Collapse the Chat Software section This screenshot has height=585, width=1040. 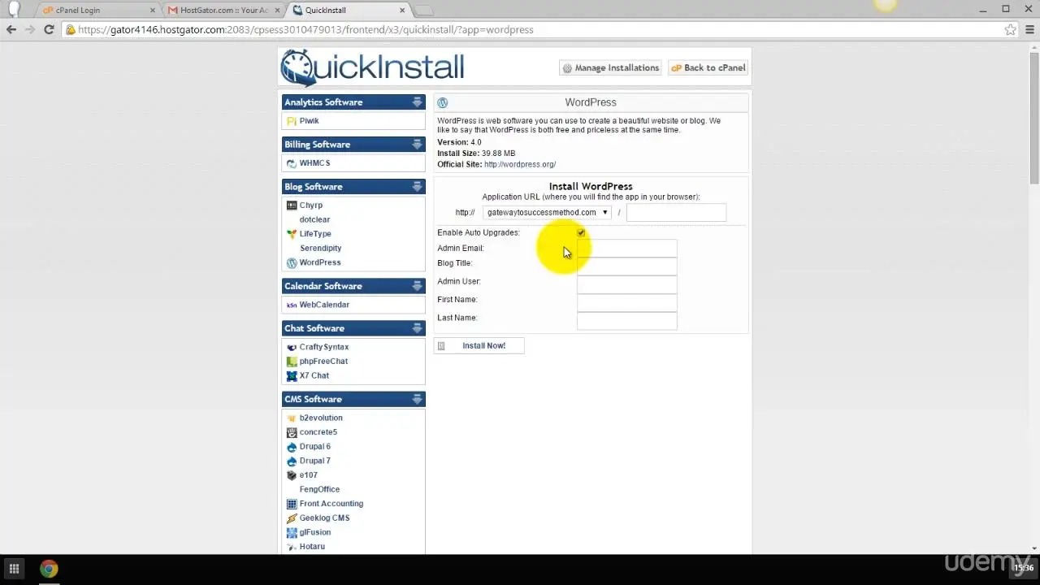point(417,328)
